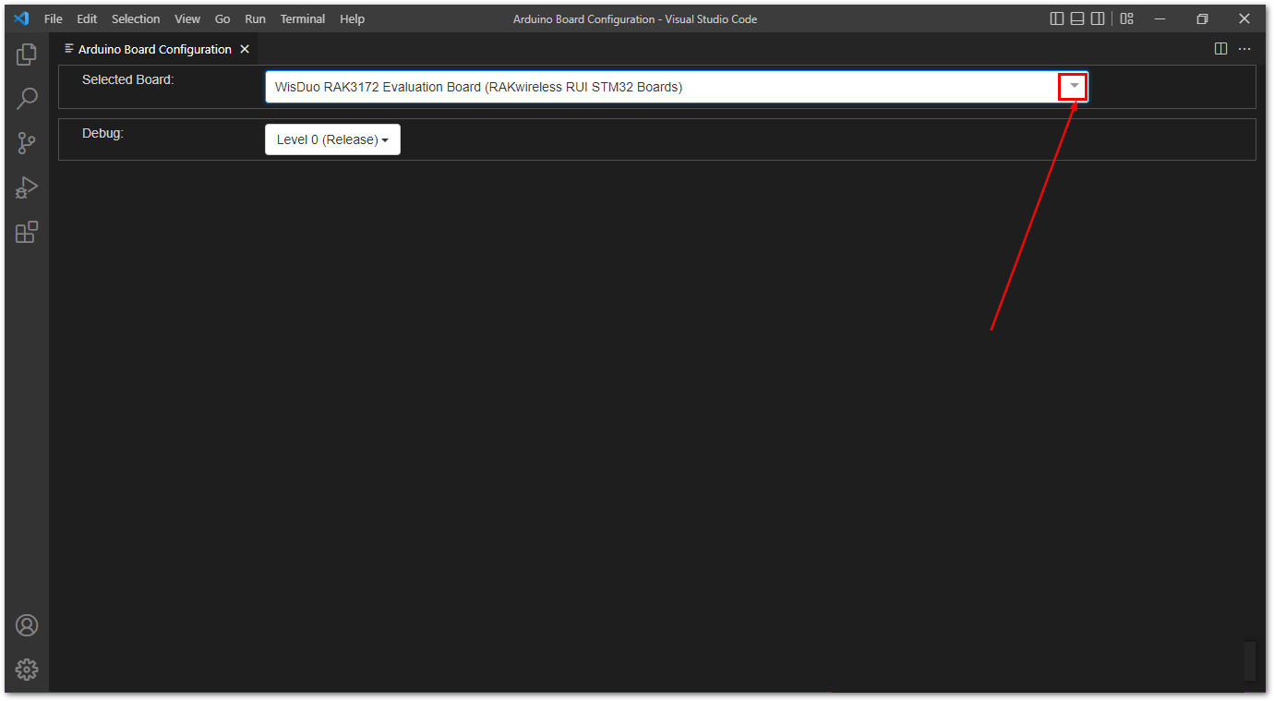Click the Debug label

pos(102,133)
